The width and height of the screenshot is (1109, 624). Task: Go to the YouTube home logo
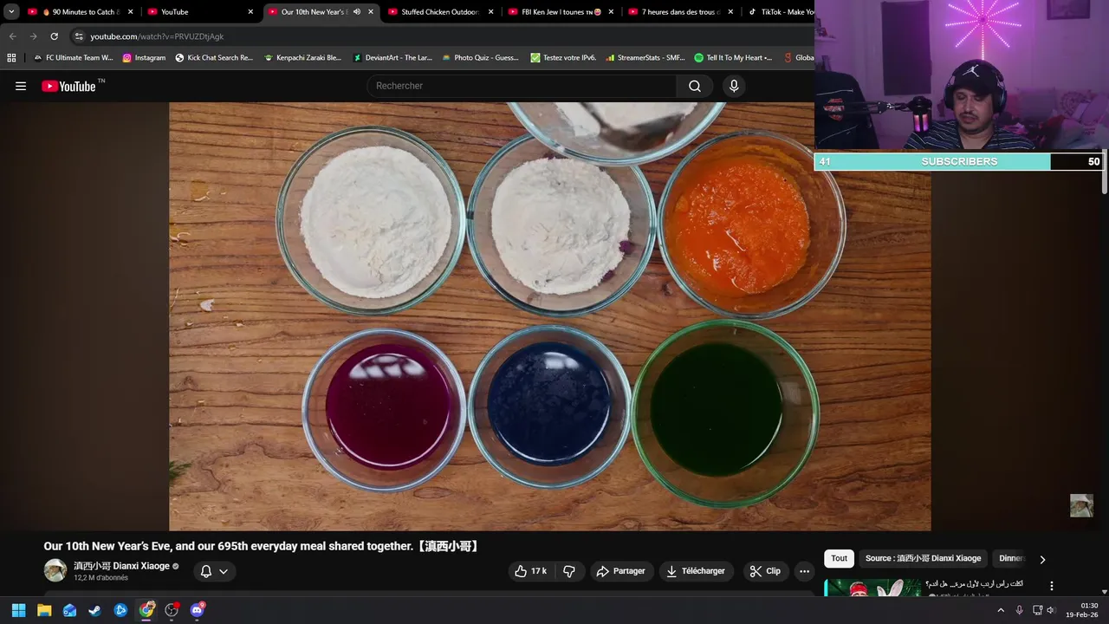68,86
